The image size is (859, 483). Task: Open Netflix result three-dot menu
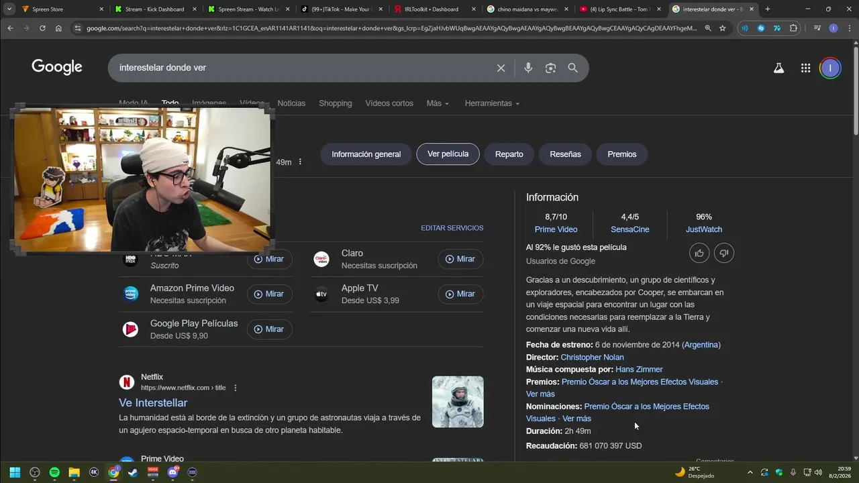click(235, 388)
